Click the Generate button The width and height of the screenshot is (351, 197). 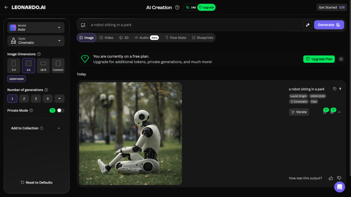[x=329, y=25]
